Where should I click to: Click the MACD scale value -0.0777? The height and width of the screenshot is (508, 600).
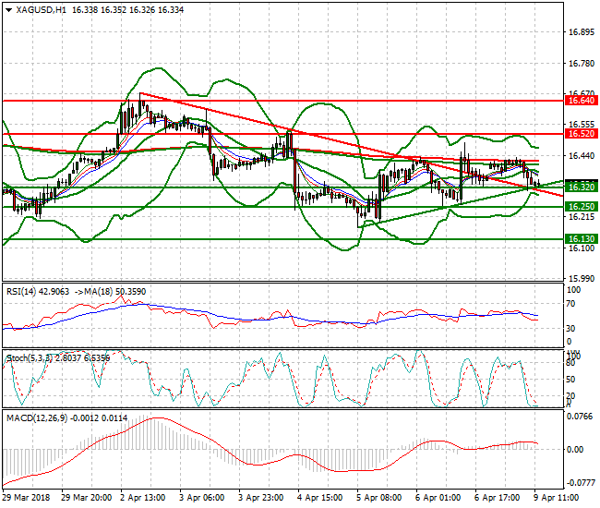581,483
